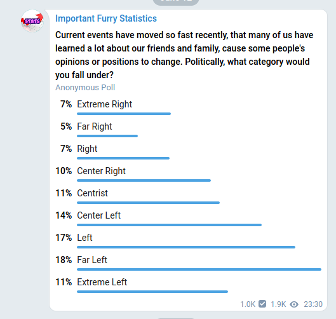This screenshot has height=319, width=336.
Task: Click the 1.9K views count
Action: point(278,304)
